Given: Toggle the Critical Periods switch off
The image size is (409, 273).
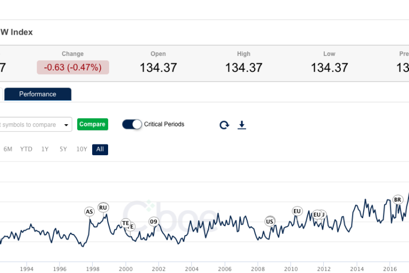Looking at the screenshot, I should tap(132, 124).
